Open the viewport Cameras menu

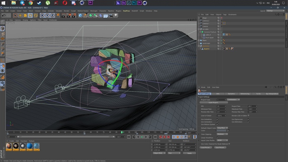(18, 20)
